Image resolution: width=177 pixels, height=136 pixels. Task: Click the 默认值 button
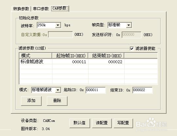point(80,123)
